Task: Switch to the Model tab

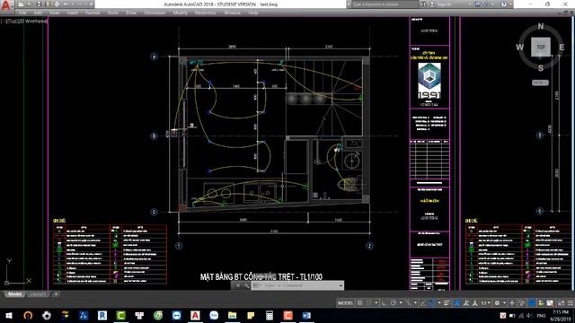Action: (x=14, y=294)
